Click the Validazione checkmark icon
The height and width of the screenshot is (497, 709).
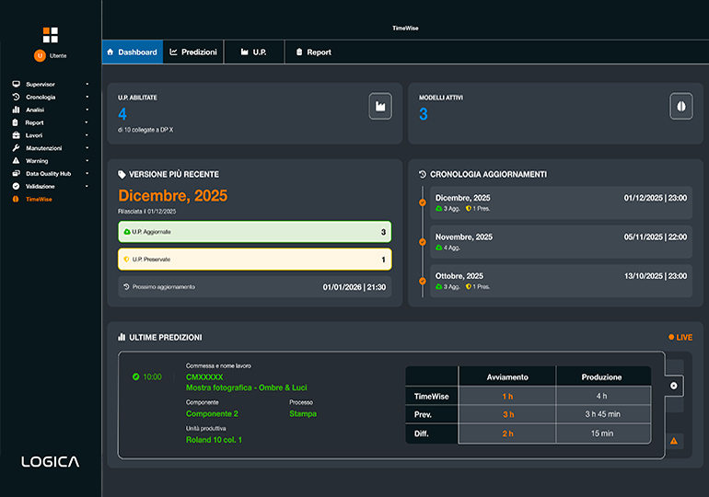point(16,186)
